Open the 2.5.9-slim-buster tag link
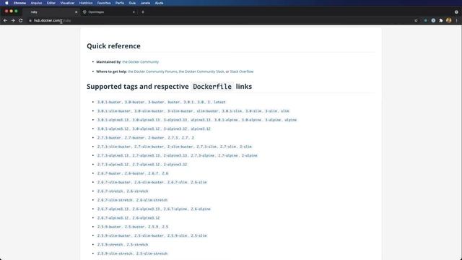462x260 pixels. (114, 235)
